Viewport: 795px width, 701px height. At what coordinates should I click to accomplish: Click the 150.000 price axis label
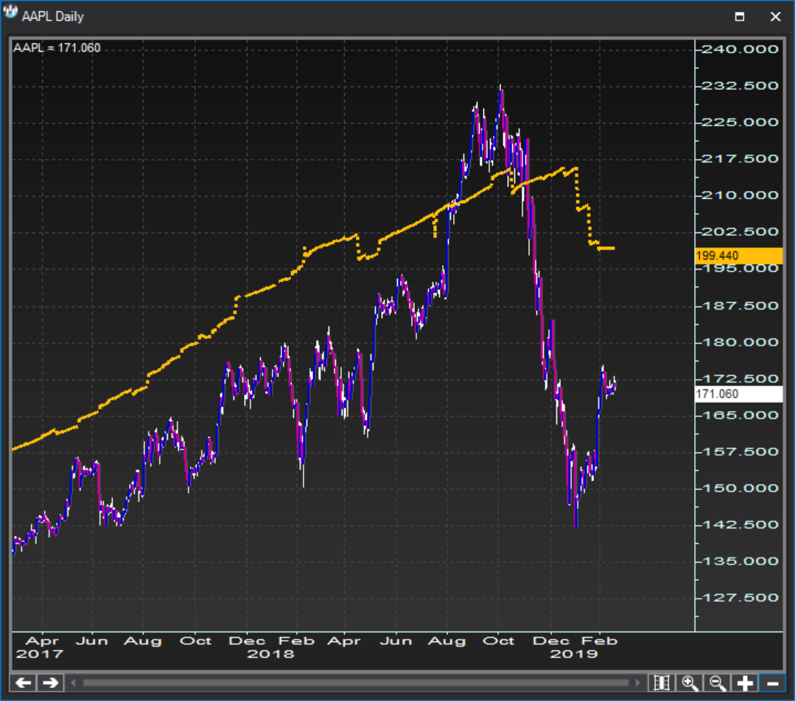click(739, 489)
